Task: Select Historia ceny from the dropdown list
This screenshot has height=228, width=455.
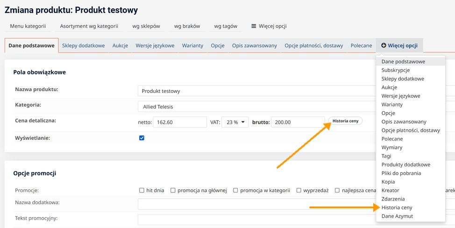Action: [397, 207]
